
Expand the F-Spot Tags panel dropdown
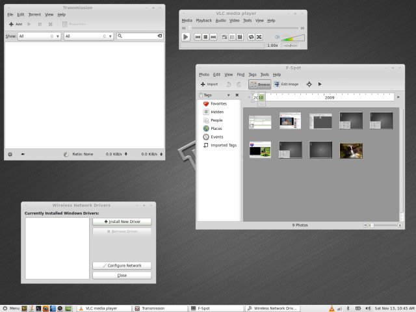(x=228, y=95)
